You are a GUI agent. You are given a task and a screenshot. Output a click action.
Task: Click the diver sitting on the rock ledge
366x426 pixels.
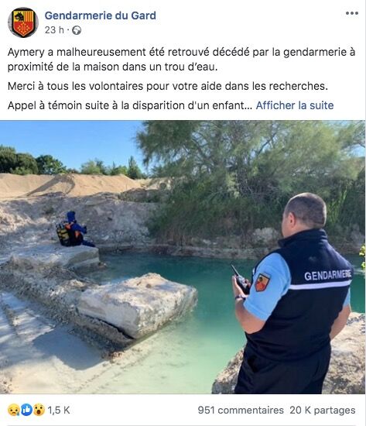point(74,230)
